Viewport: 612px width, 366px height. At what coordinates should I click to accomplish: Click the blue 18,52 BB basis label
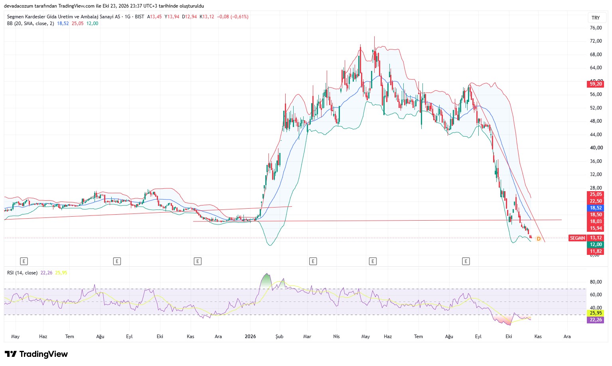point(596,208)
